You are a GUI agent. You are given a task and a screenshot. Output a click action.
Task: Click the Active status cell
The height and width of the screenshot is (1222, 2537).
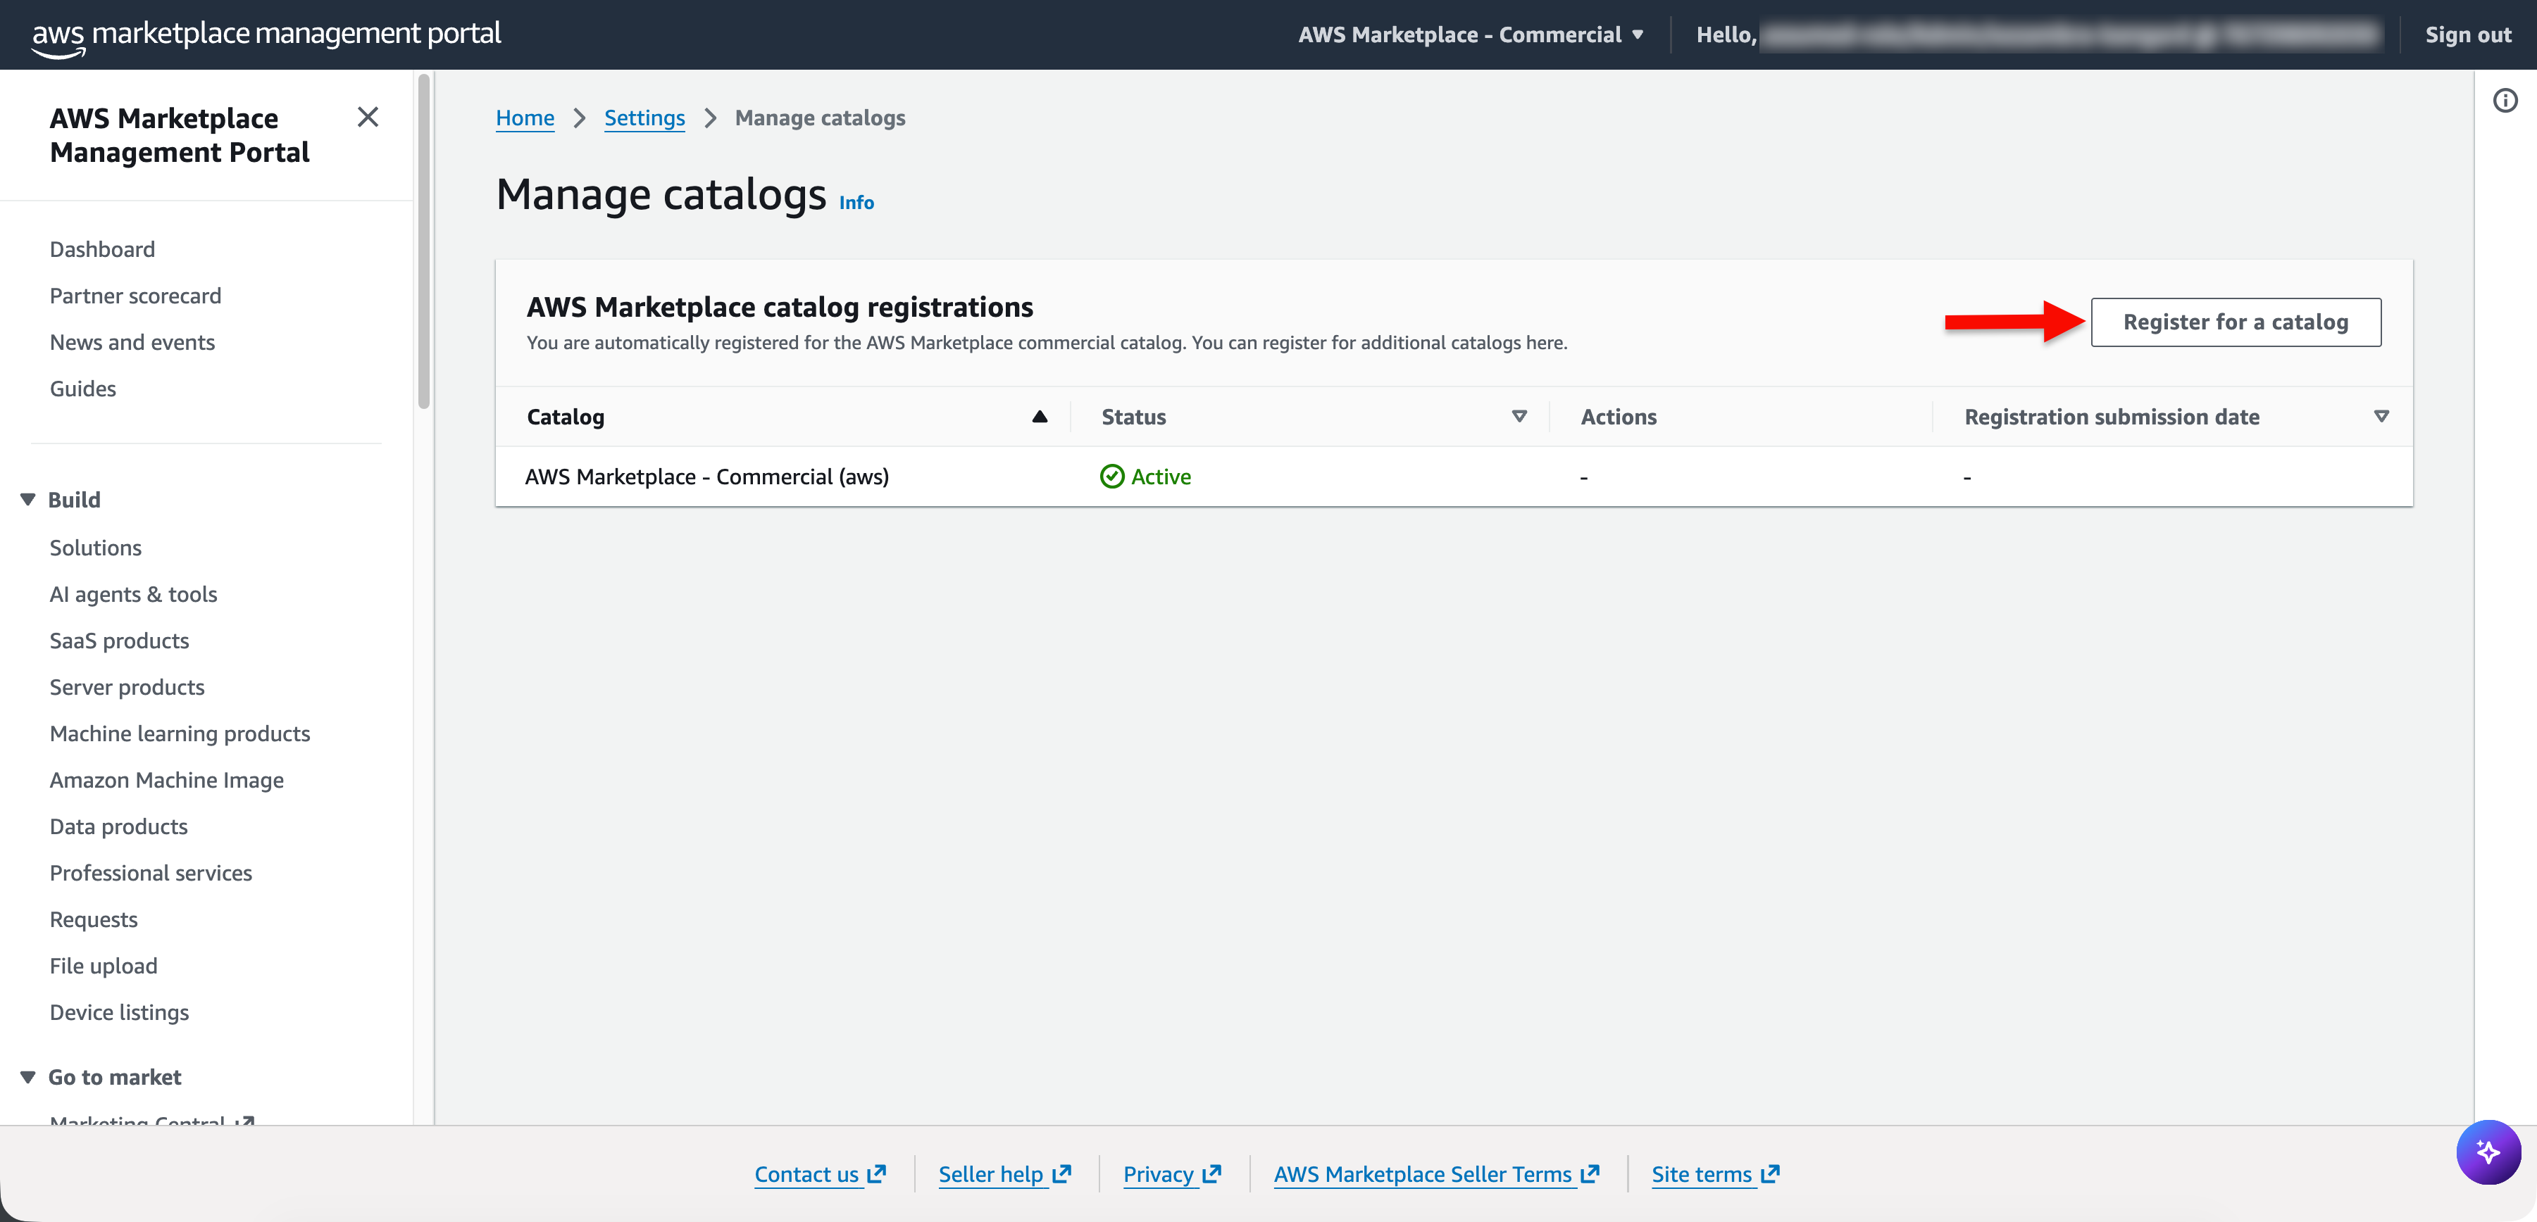[x=1145, y=477]
